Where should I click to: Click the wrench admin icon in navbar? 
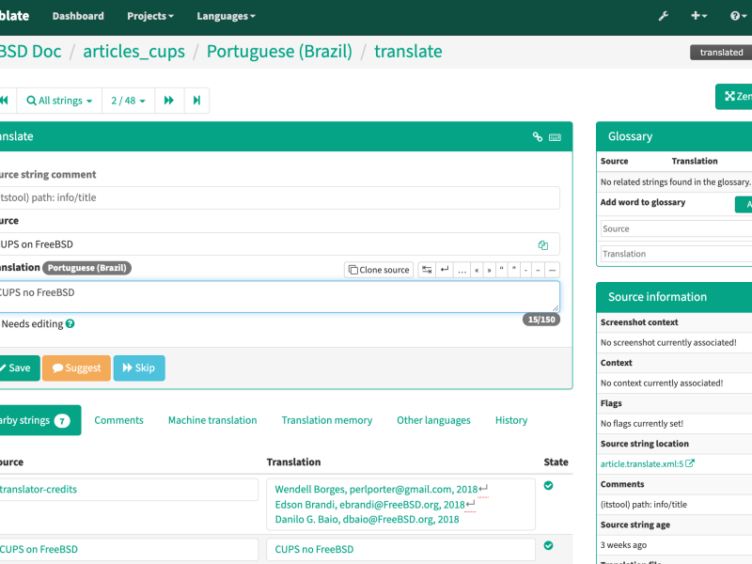click(664, 16)
